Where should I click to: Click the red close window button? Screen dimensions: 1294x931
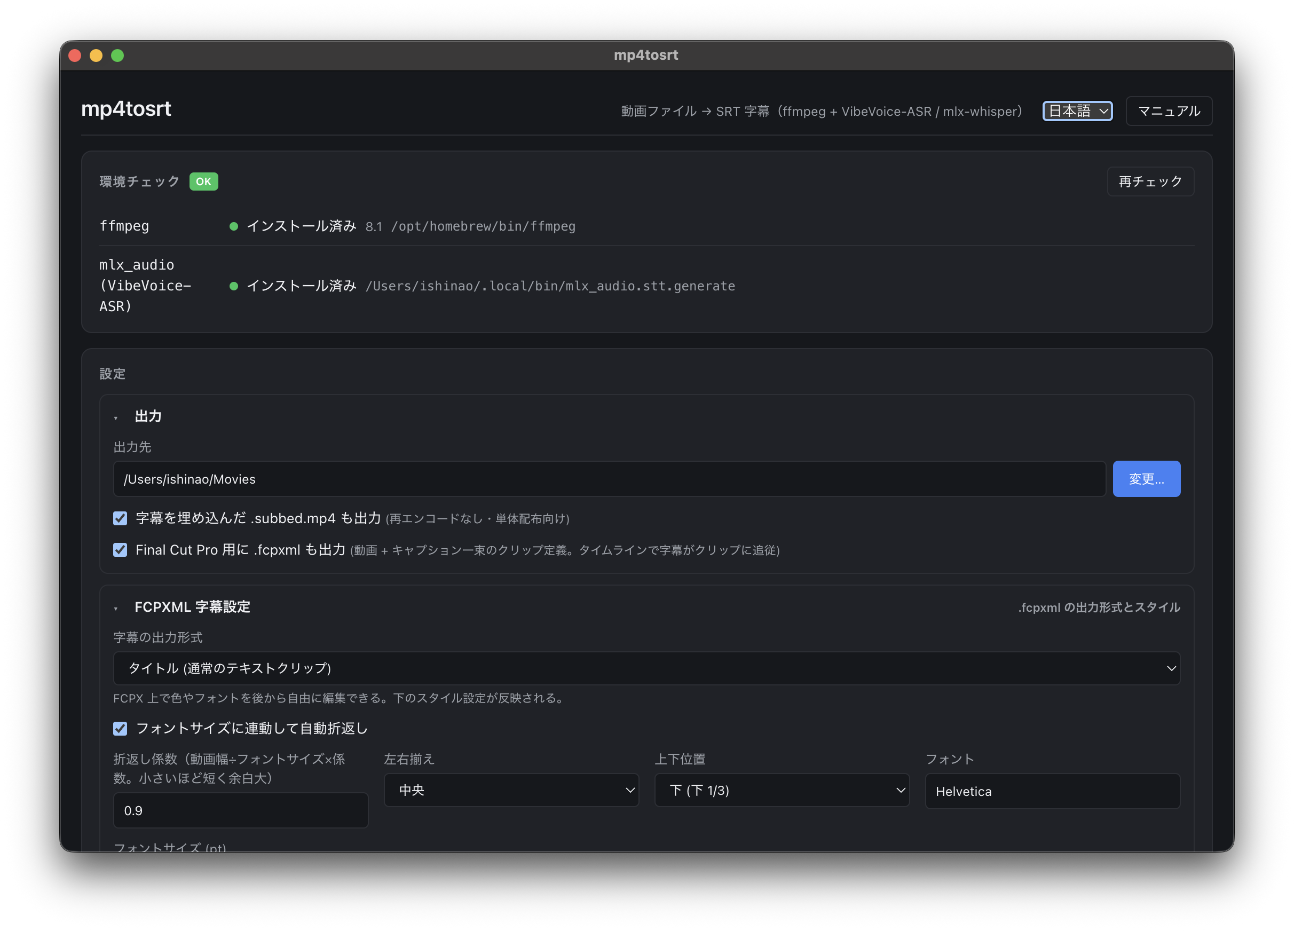(x=75, y=56)
